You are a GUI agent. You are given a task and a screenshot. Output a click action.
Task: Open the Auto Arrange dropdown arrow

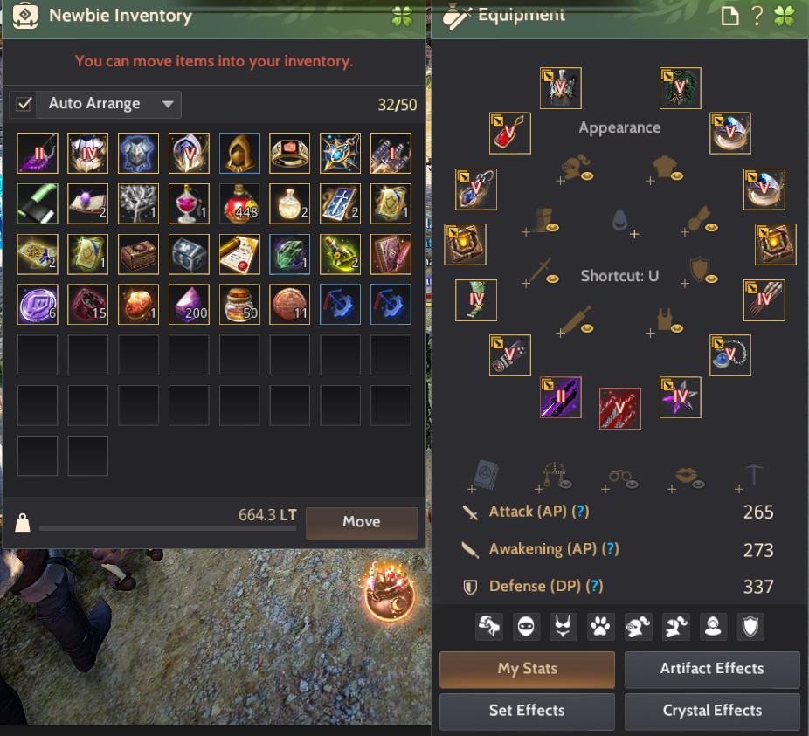click(168, 104)
